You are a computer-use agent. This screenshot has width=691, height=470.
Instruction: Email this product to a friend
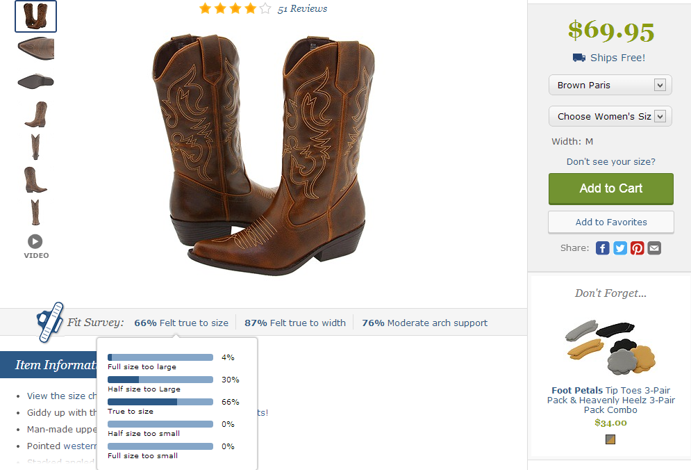click(653, 248)
